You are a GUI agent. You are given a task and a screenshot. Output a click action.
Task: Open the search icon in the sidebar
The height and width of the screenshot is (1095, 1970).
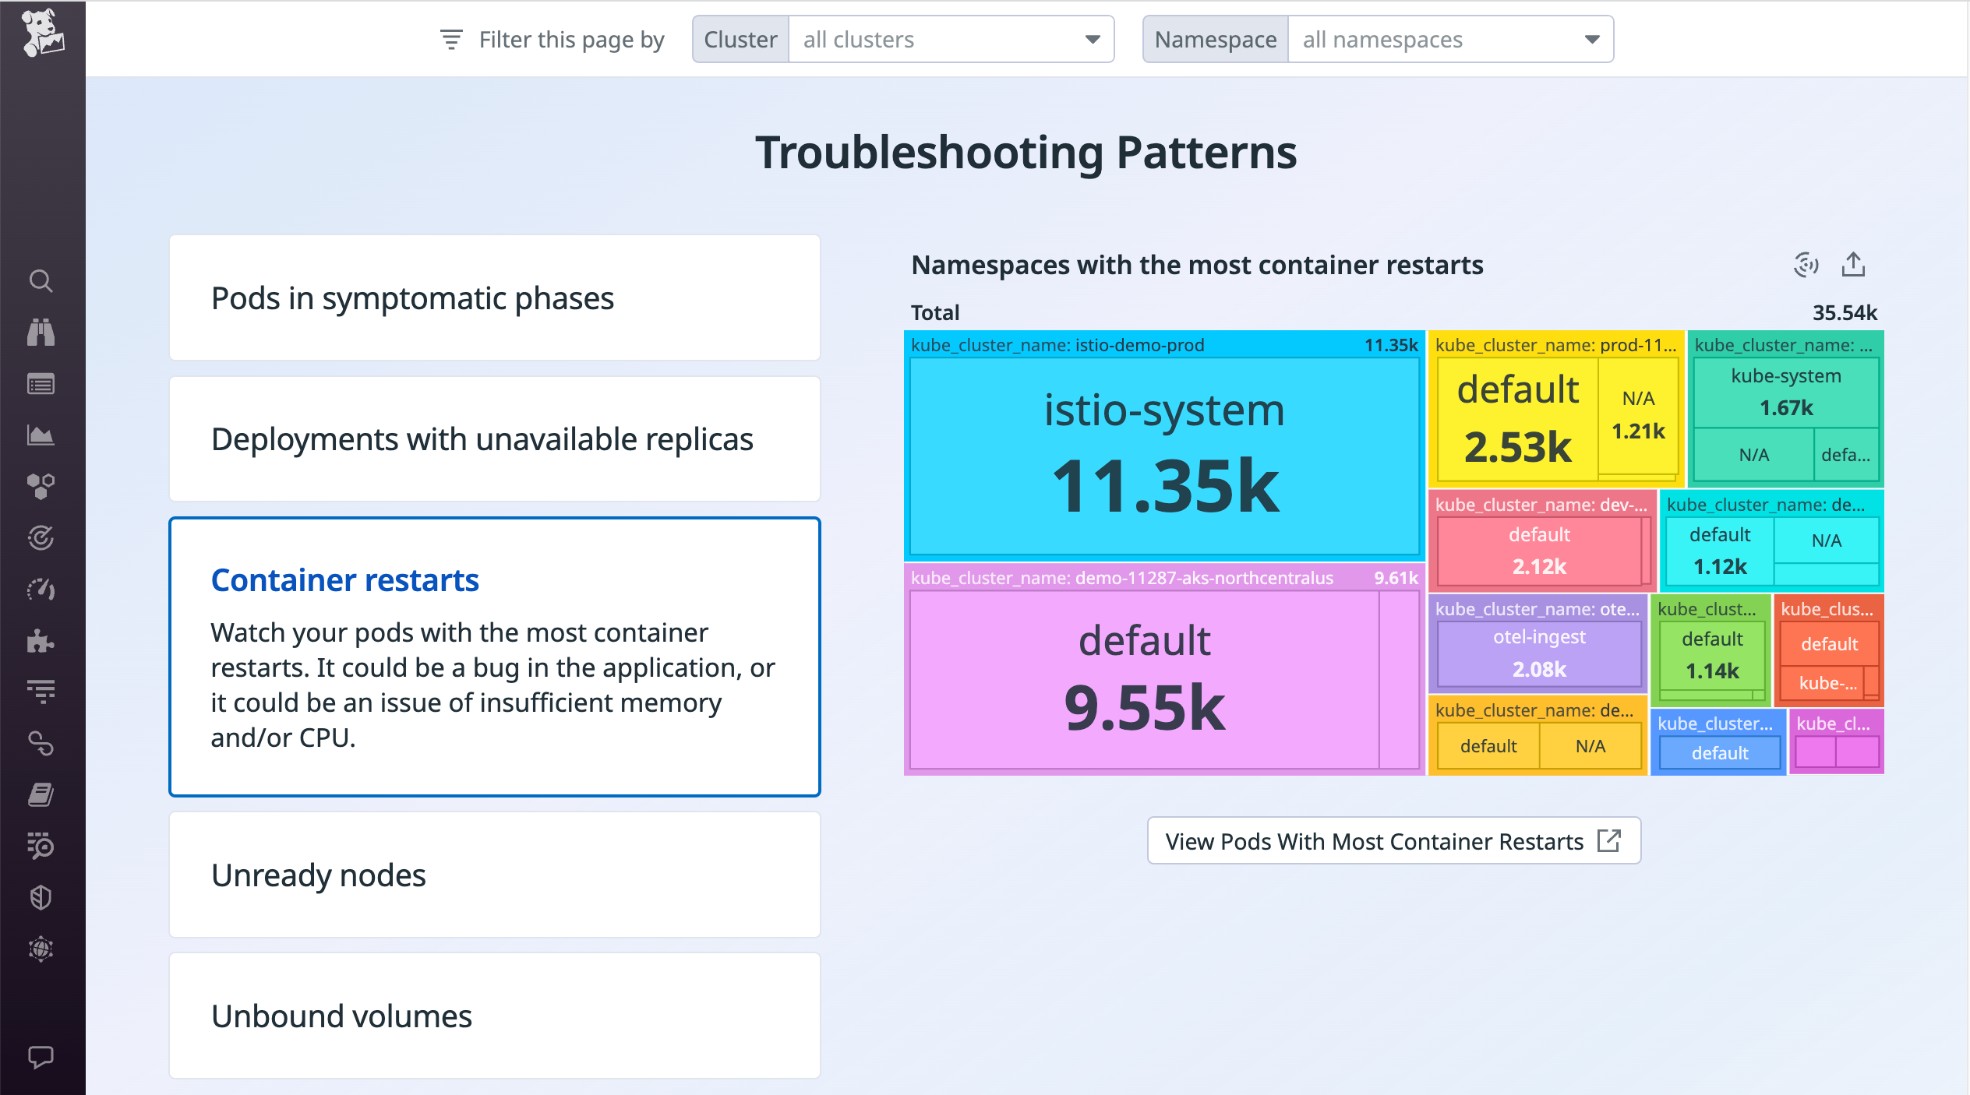click(41, 281)
